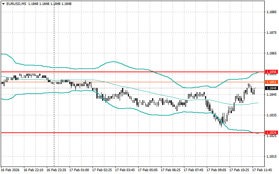
Task: Click the 1.1835 price scale value
Action: (x=271, y=115)
